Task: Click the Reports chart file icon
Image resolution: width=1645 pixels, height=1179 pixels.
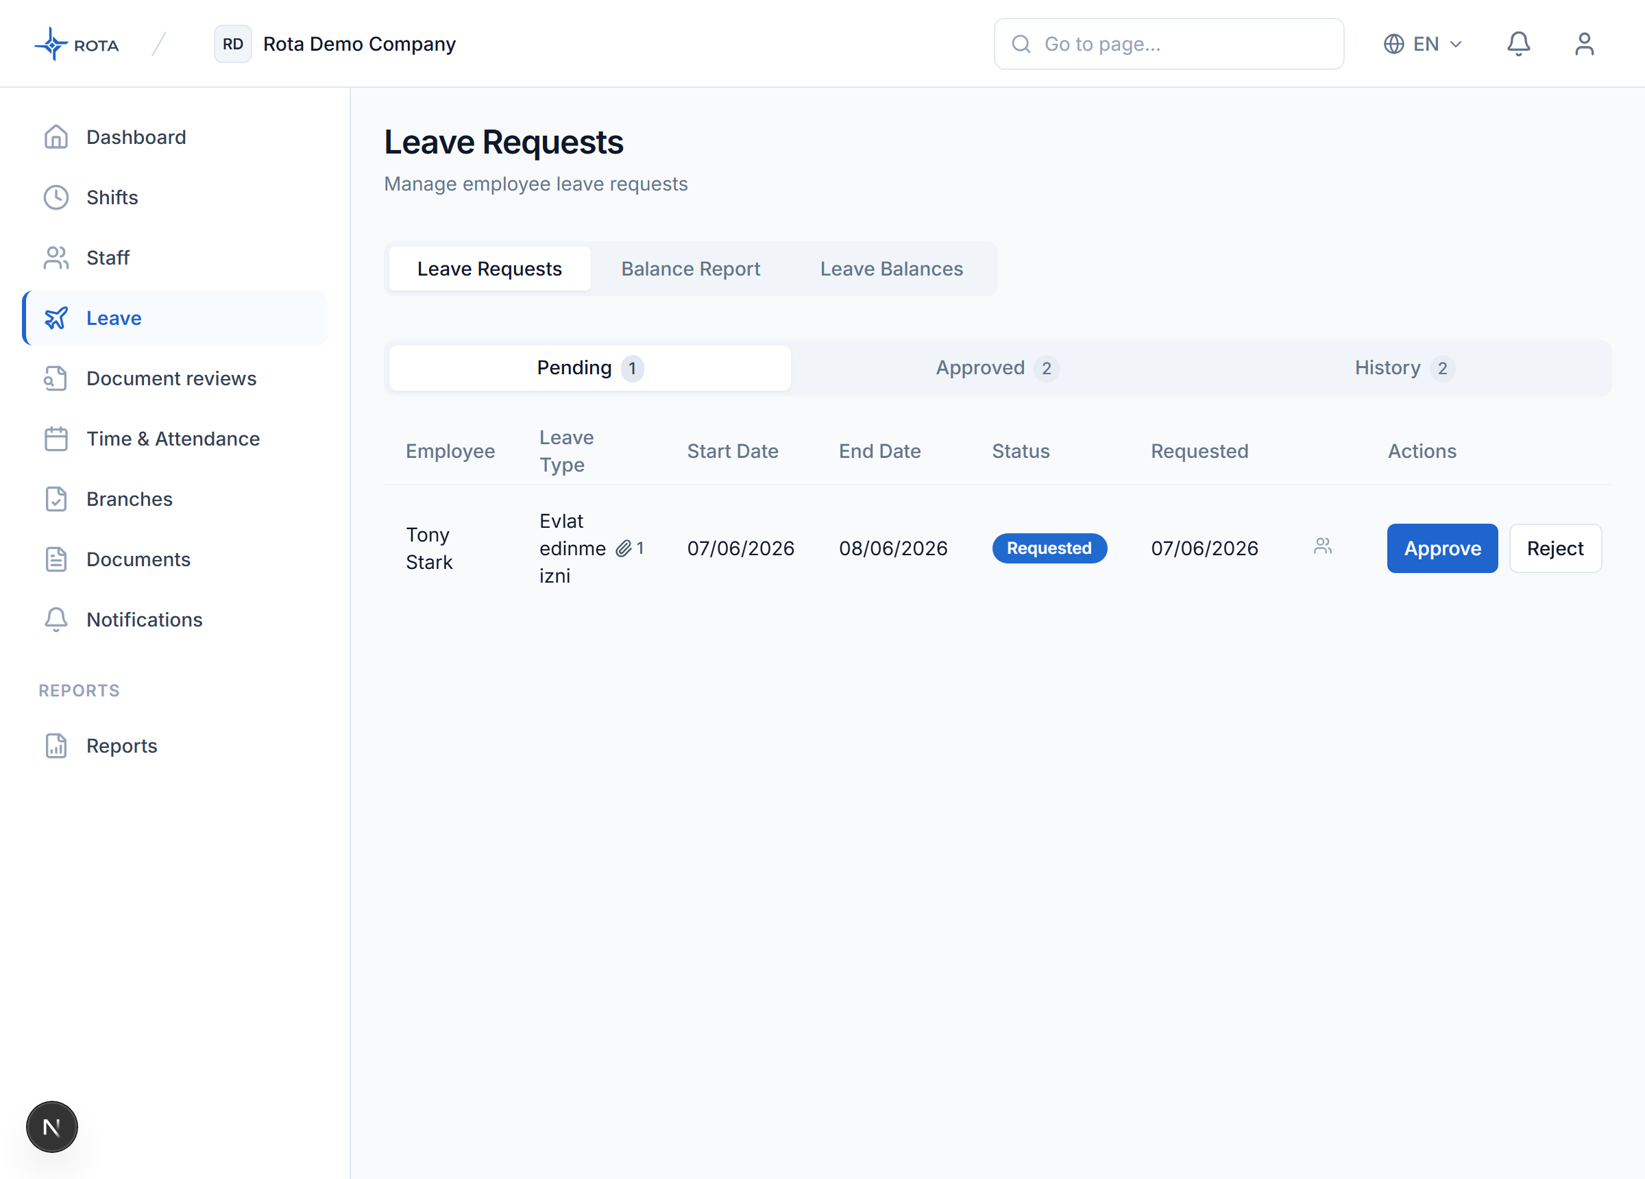Action: pyautogui.click(x=56, y=745)
